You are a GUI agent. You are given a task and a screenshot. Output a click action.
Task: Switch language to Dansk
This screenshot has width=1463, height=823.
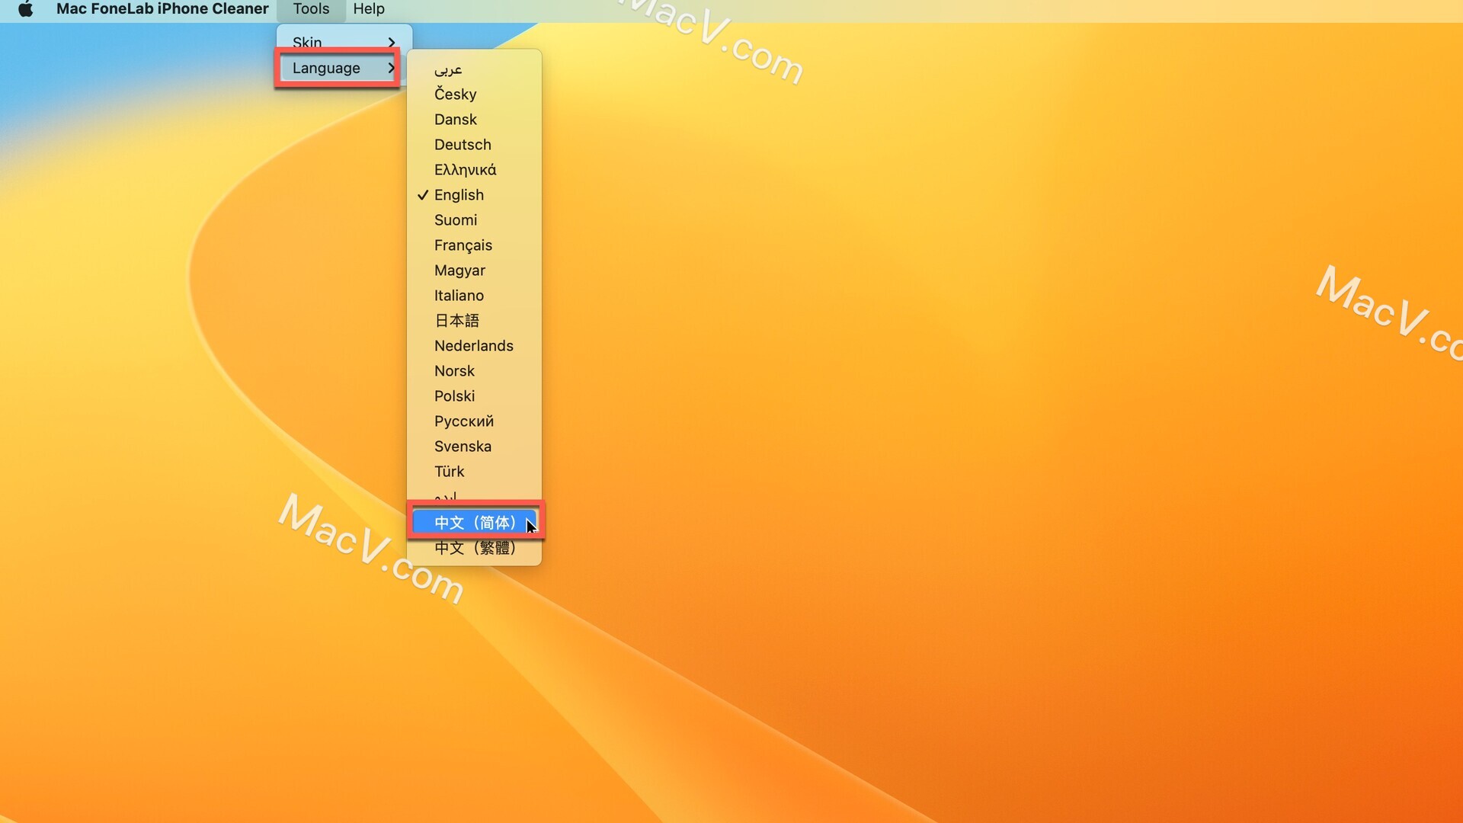click(x=474, y=120)
